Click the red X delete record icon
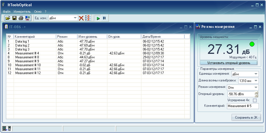The height and width of the screenshot is (133, 266). click(81, 18)
